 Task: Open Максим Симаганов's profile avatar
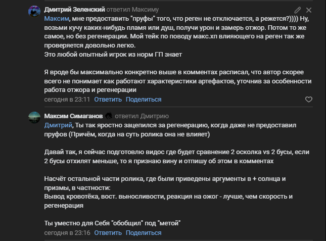pos(34,118)
